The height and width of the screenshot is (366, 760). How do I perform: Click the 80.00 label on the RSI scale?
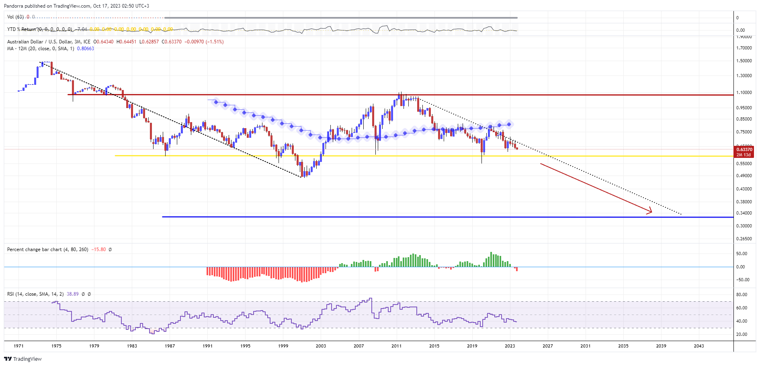[x=742, y=294]
